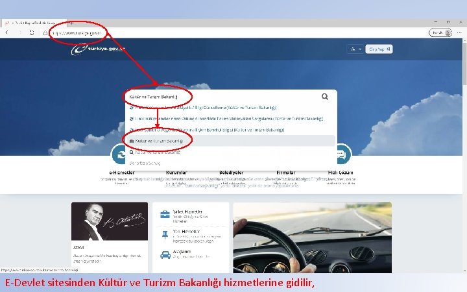Select suggestion about Bandrol Bilgisi

point(231,130)
